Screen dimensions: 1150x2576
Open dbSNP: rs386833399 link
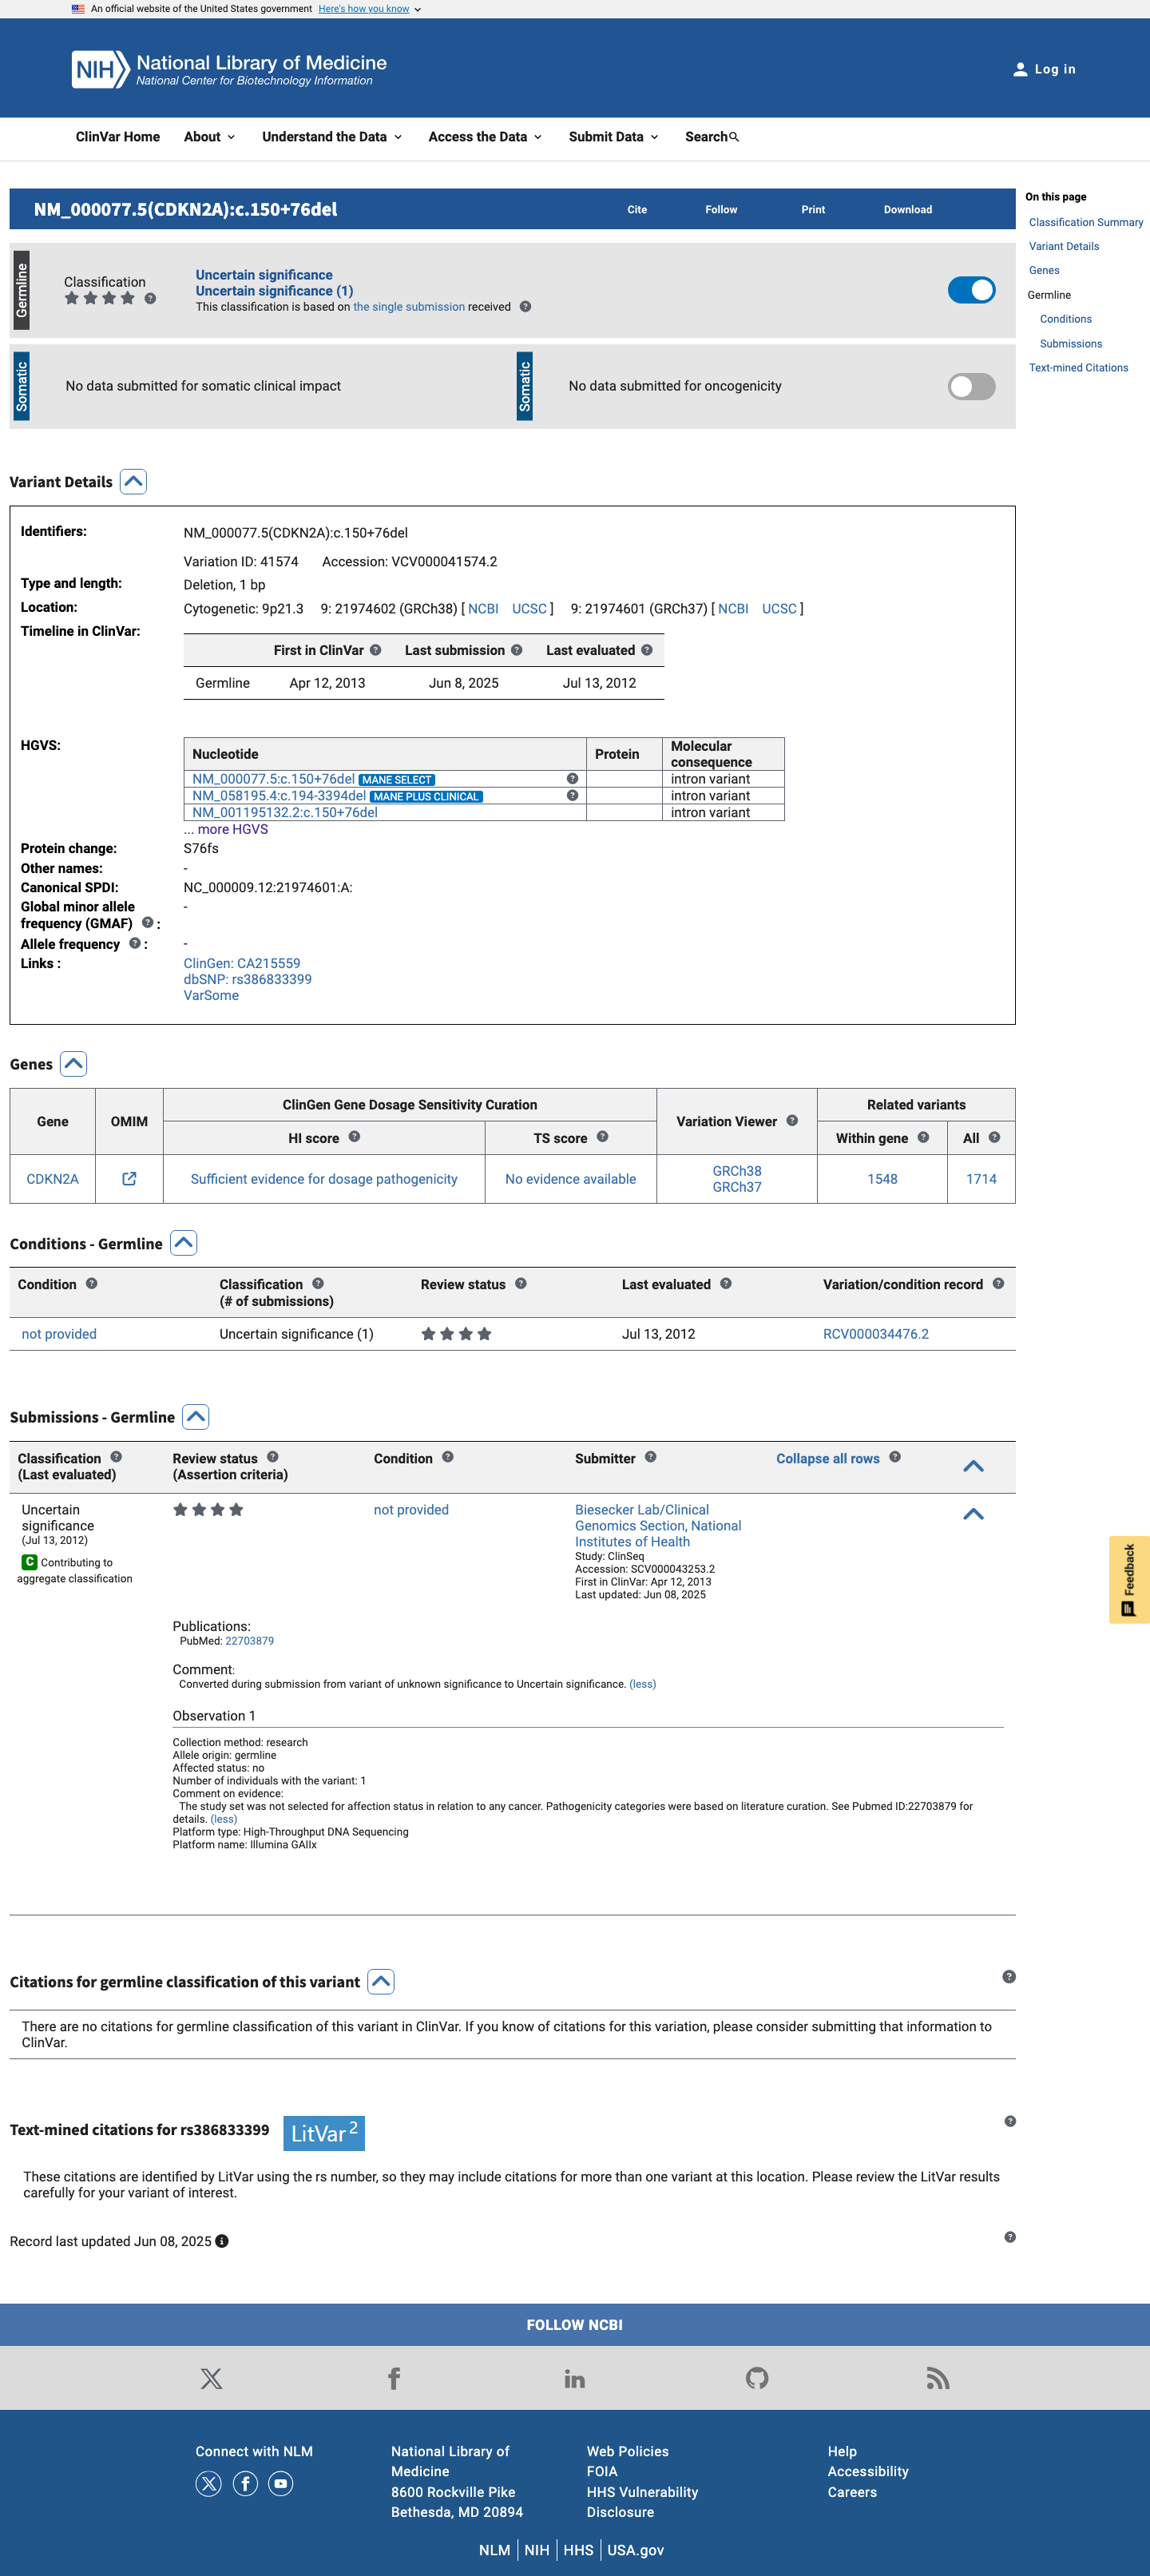click(248, 979)
